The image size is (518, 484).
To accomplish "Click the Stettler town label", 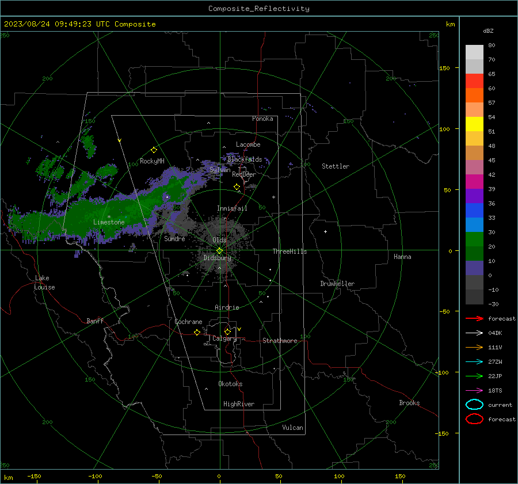I will [x=336, y=166].
